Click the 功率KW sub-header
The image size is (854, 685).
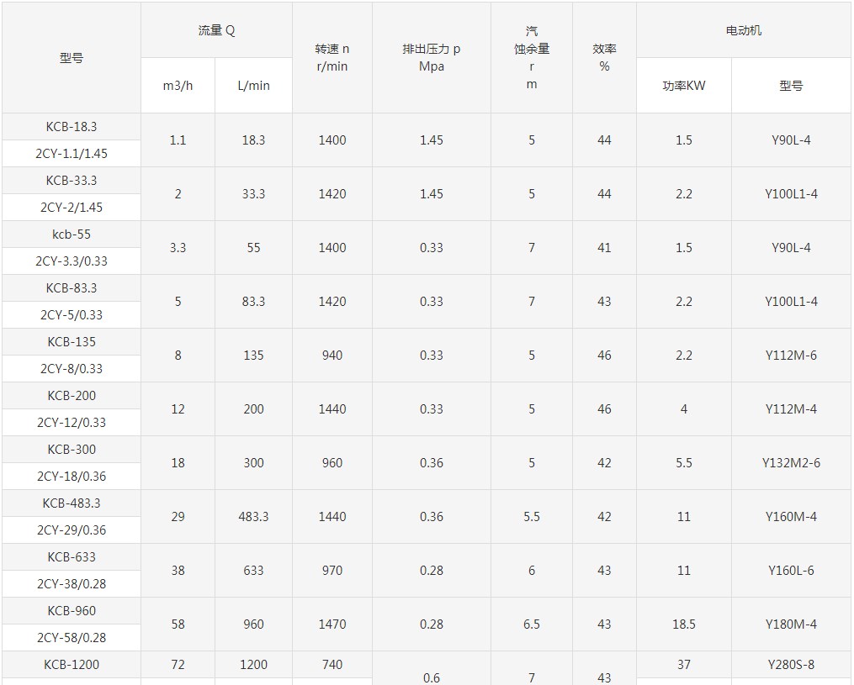(x=684, y=86)
